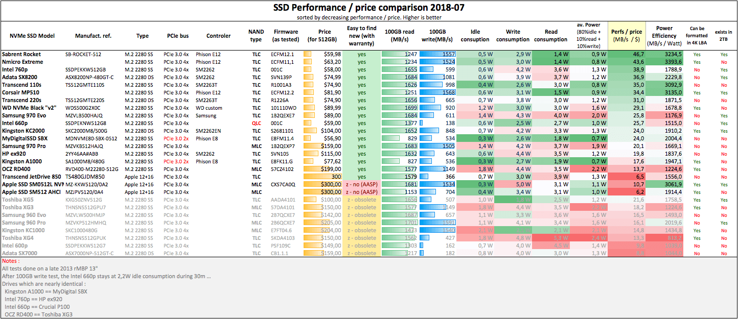Select the "Transcend 110s" model cell
This screenshot has height=319, width=738.
pos(22,85)
